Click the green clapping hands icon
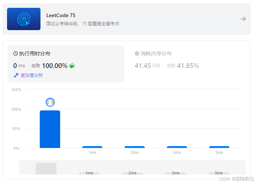Image resolution: width=257 pixels, height=184 pixels. coord(72,65)
